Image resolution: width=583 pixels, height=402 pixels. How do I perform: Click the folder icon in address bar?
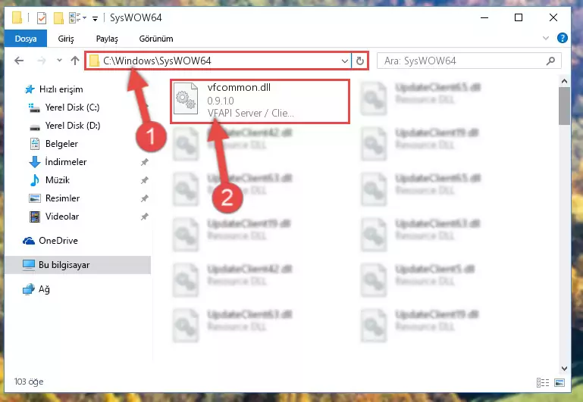(x=95, y=61)
